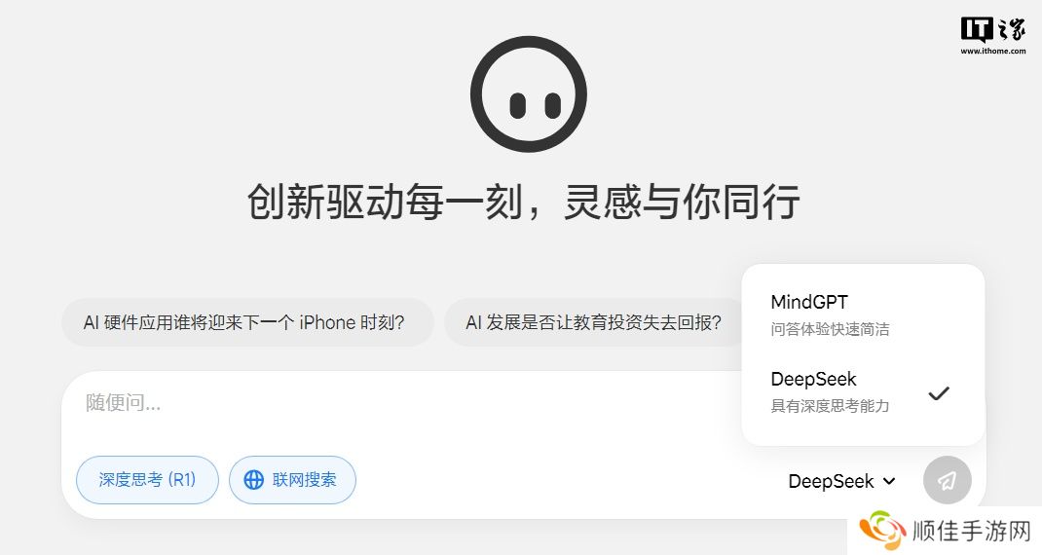Open the DeepSeek model selector label

click(x=831, y=481)
